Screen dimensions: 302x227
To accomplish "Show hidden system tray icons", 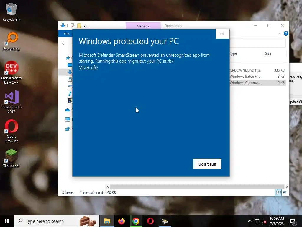I will tap(250, 221).
